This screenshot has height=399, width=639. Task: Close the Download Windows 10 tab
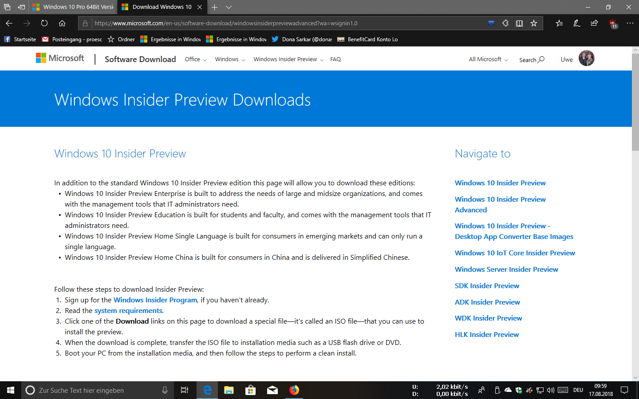[x=200, y=7]
